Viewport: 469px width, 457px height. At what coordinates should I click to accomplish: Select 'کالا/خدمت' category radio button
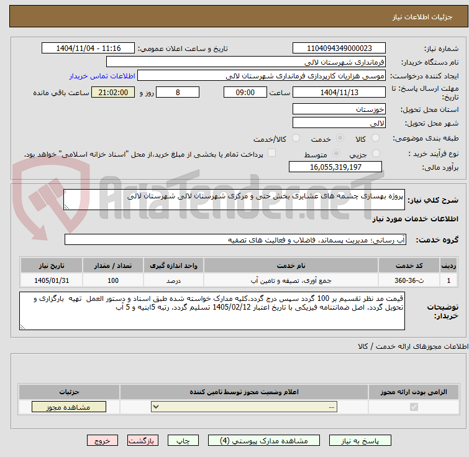coord(296,138)
